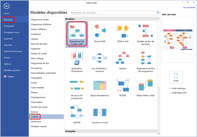This screenshot has height=137, width=197.
Task: Pick the Diagramme de flux de programme template
Action: [145, 62]
